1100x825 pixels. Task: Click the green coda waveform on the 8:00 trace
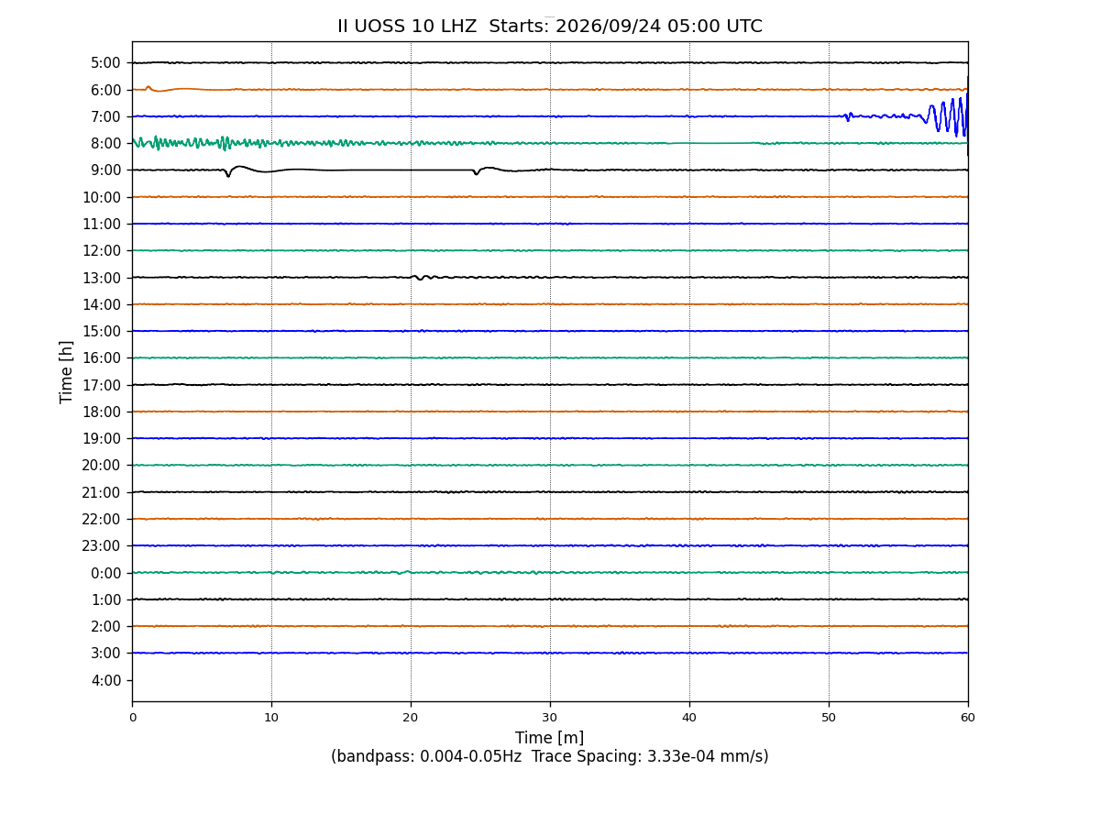pos(312,143)
